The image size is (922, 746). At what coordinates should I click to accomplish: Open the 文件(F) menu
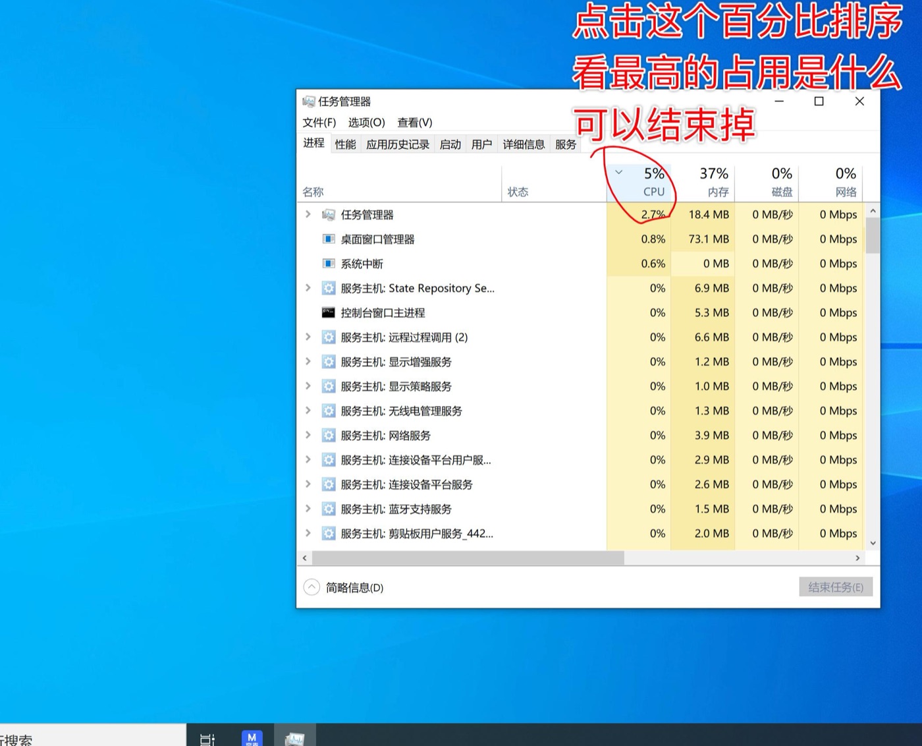pos(319,123)
